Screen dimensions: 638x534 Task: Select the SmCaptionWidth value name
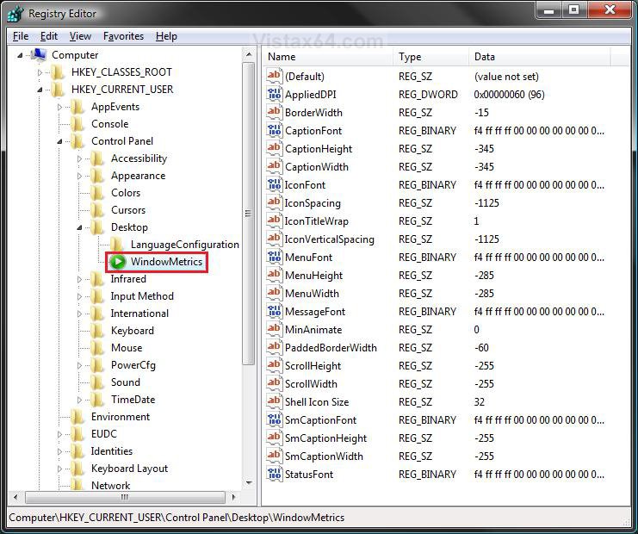pyautogui.click(x=324, y=456)
